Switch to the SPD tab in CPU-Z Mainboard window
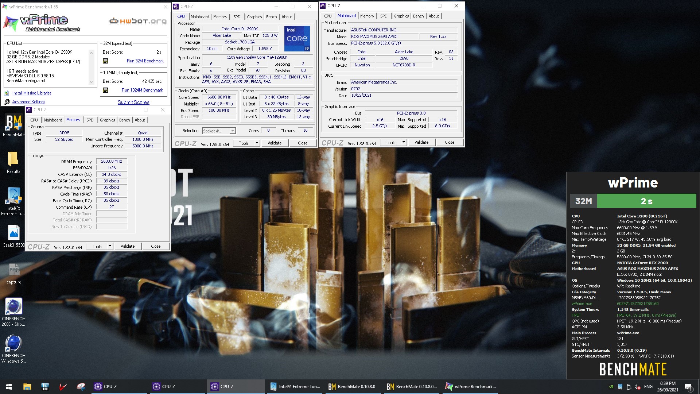Viewport: 700px width, 394px height. pyautogui.click(x=384, y=16)
